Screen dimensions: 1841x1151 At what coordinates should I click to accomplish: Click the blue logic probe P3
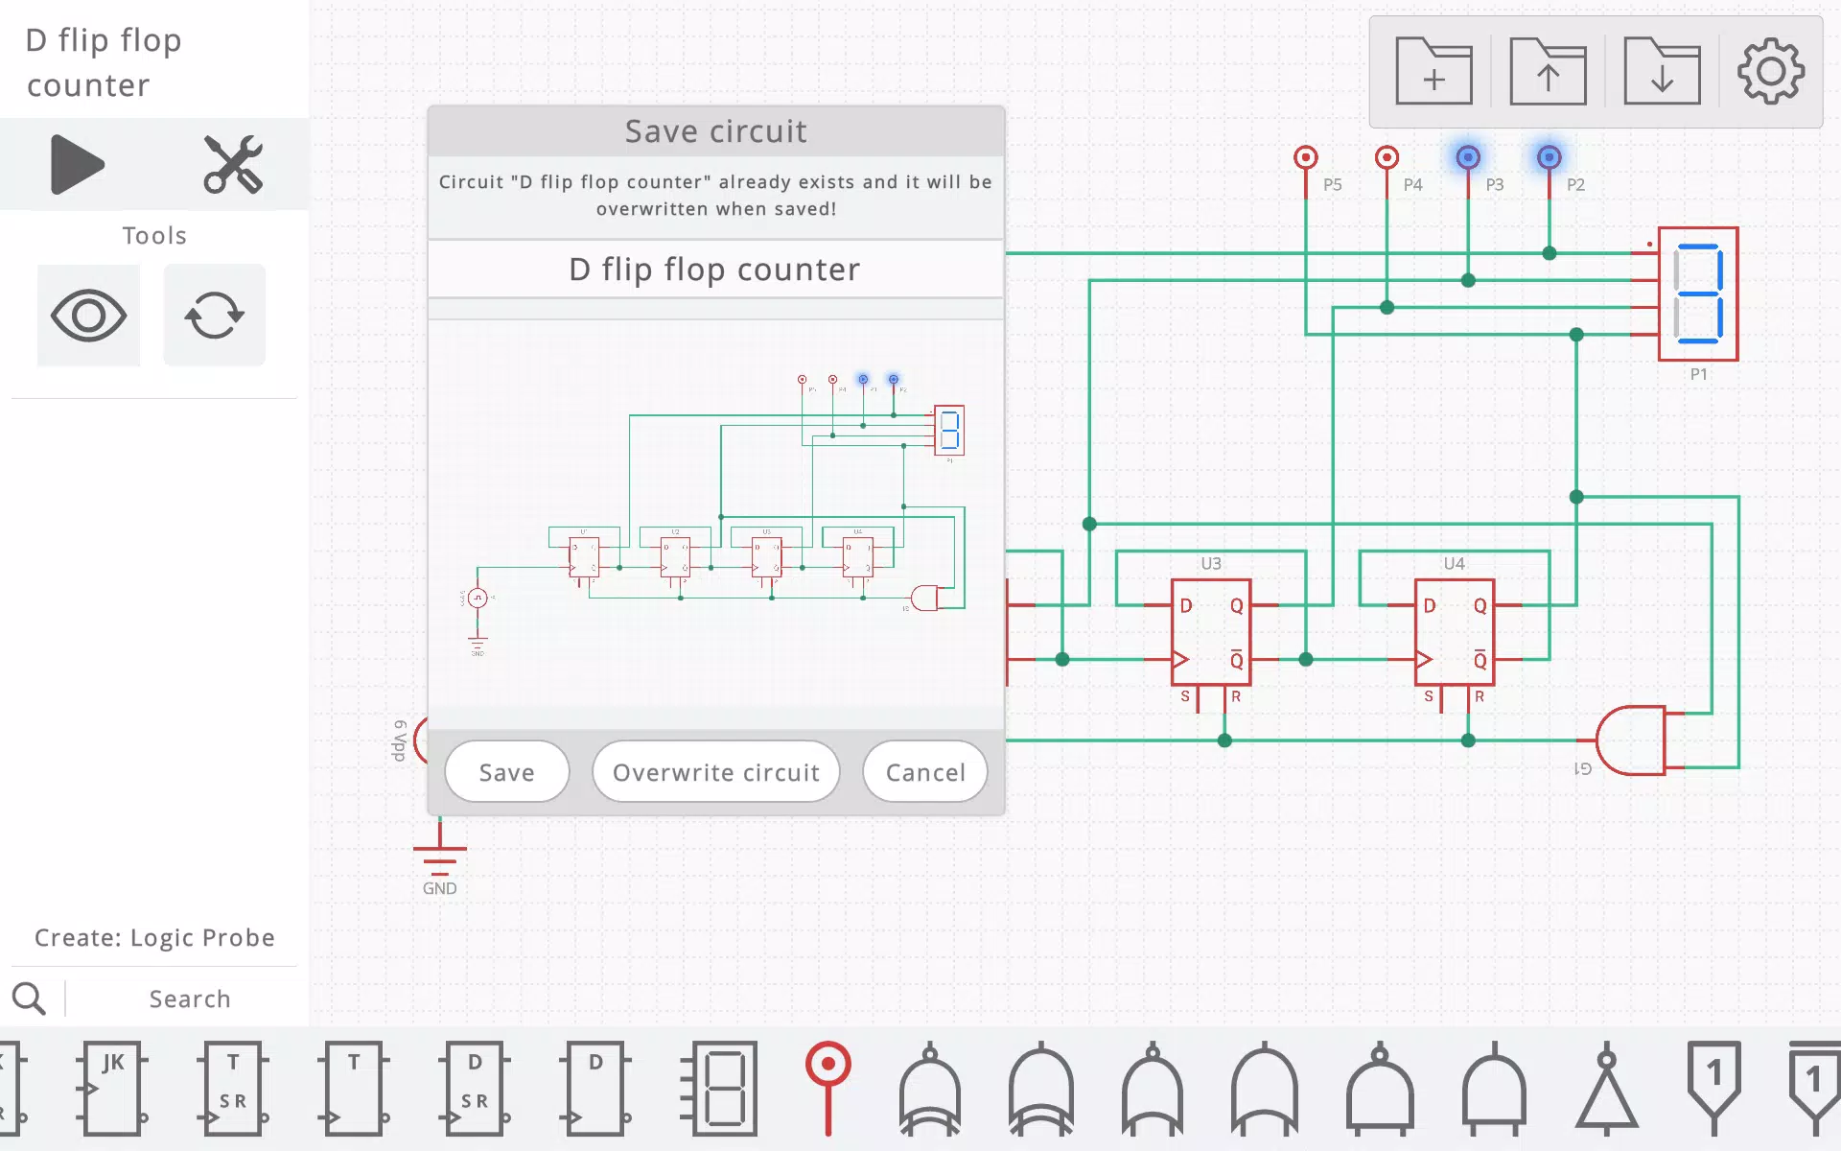1468,157
